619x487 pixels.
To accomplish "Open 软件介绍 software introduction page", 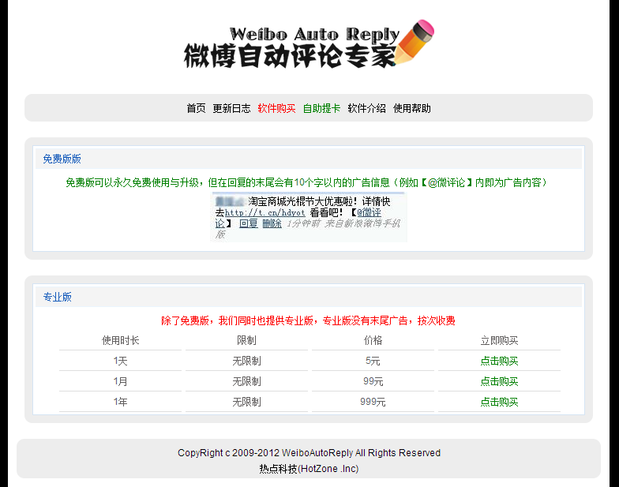I will 366,108.
